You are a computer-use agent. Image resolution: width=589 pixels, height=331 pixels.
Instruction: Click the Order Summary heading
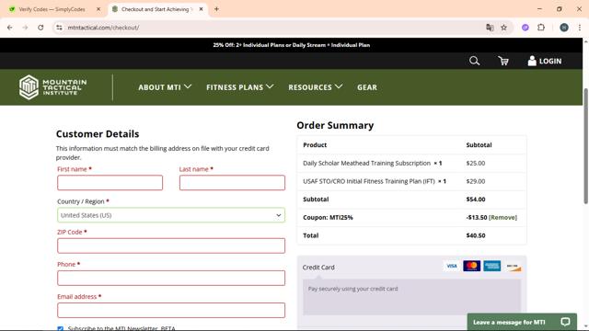coord(335,125)
